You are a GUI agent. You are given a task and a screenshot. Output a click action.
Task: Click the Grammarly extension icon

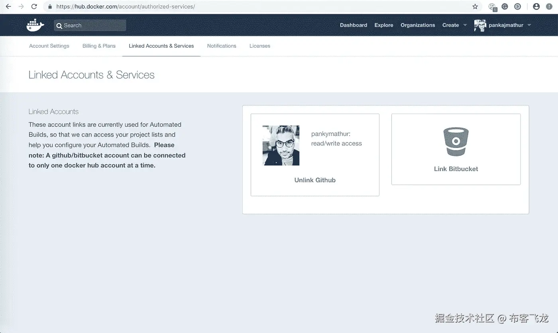(x=505, y=6)
